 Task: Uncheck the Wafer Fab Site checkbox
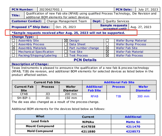[x=107, y=48]
